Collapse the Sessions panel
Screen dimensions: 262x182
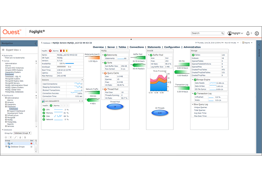tap(82, 80)
